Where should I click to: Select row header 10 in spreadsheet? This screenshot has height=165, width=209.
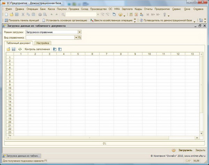10,88
